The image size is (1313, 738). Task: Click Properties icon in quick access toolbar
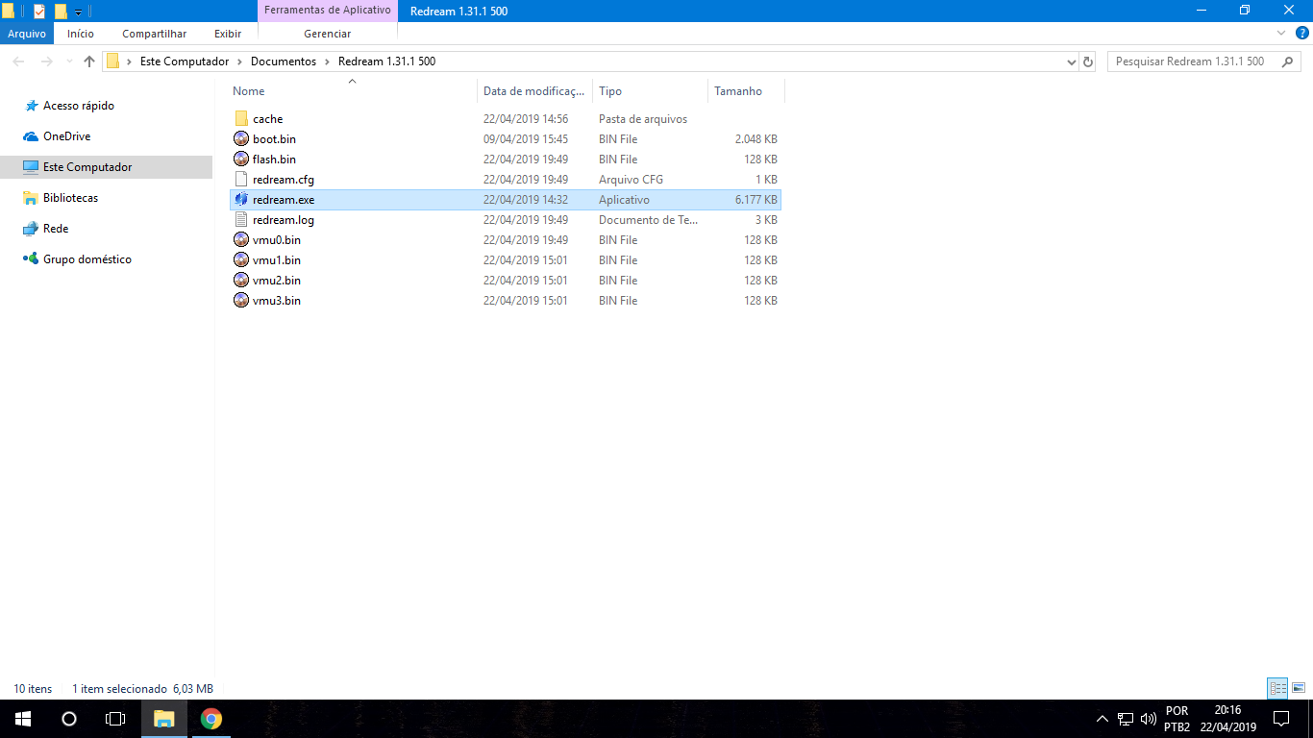[39, 12]
